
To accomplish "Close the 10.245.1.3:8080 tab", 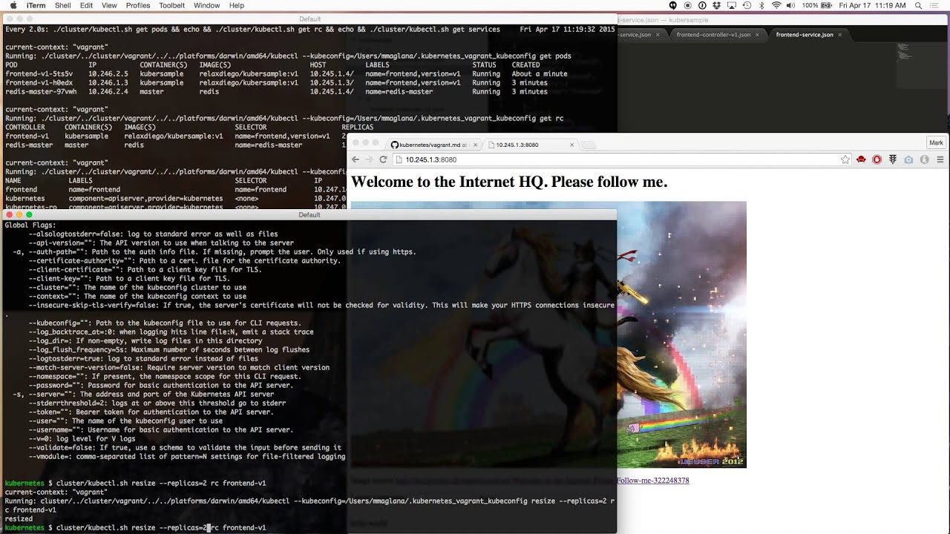I will pos(571,145).
